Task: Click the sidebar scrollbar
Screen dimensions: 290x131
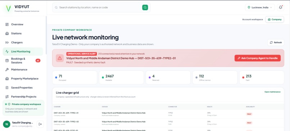Action: click(x=46, y=35)
